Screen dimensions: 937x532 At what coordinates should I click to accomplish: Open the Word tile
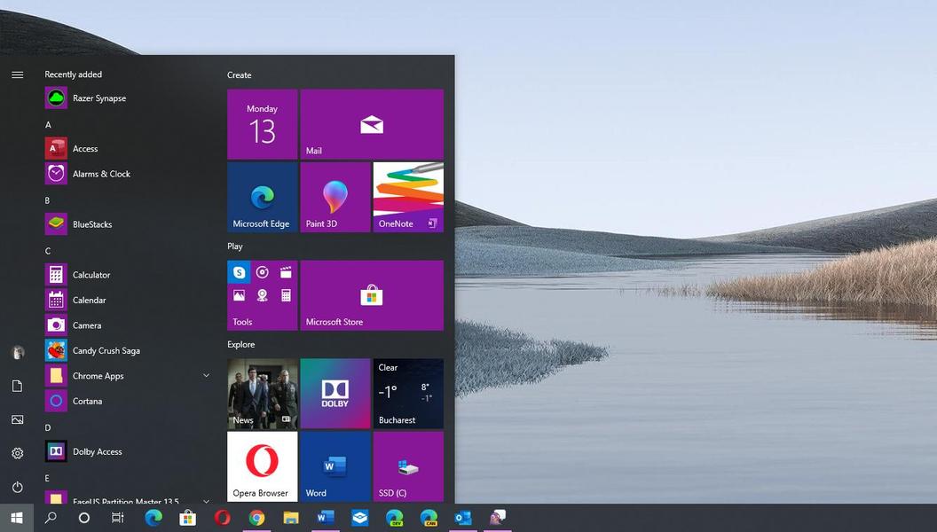click(x=335, y=466)
